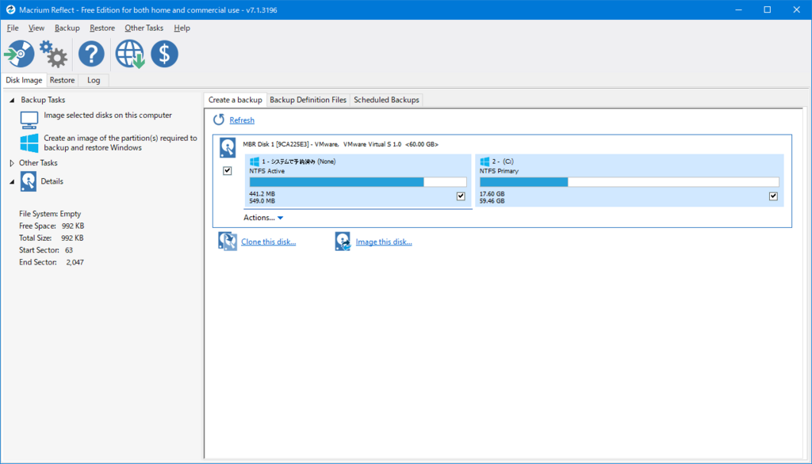Image resolution: width=812 pixels, height=464 pixels.
Task: Switch to the Log tab
Action: tap(94, 80)
